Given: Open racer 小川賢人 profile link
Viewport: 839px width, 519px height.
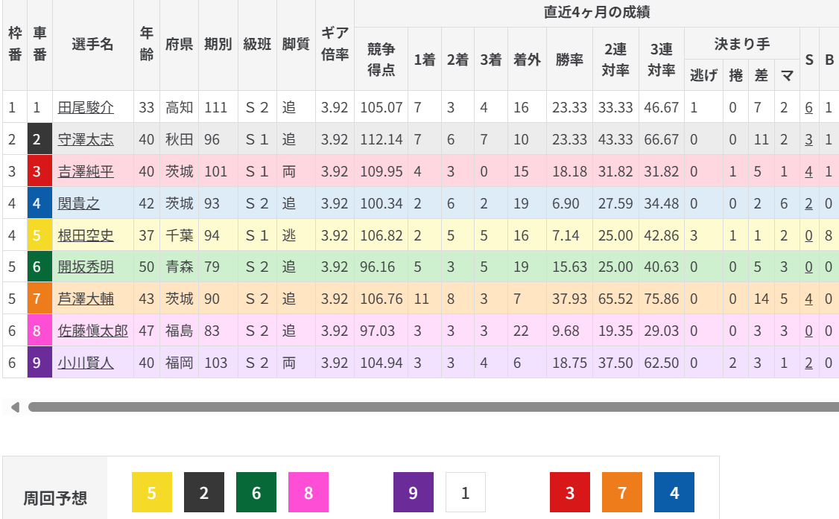Looking at the screenshot, I should coord(86,363).
